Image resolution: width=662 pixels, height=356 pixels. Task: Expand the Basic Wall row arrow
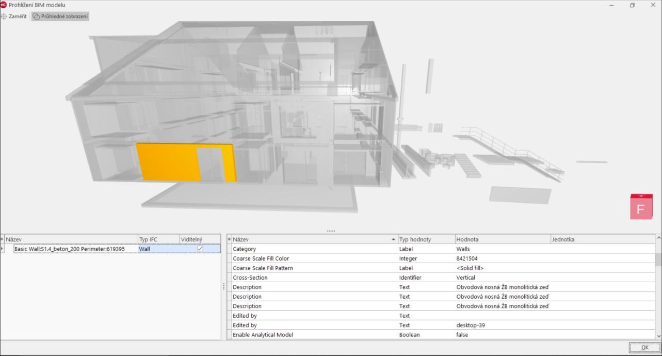pos(3,249)
